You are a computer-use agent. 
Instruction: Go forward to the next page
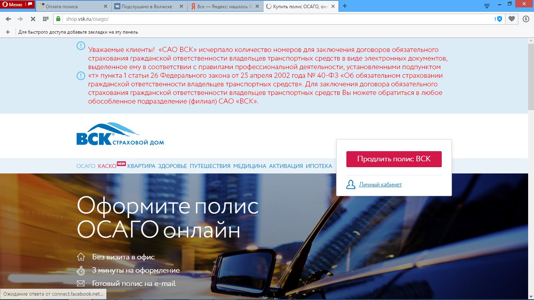point(20,19)
